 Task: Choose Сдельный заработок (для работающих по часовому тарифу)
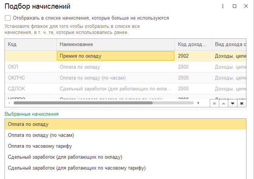tap(77, 168)
